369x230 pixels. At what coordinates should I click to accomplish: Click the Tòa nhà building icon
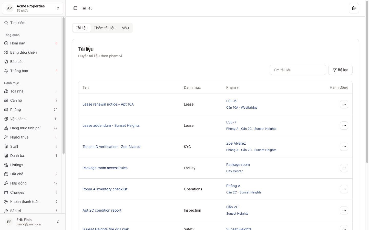point(6,91)
